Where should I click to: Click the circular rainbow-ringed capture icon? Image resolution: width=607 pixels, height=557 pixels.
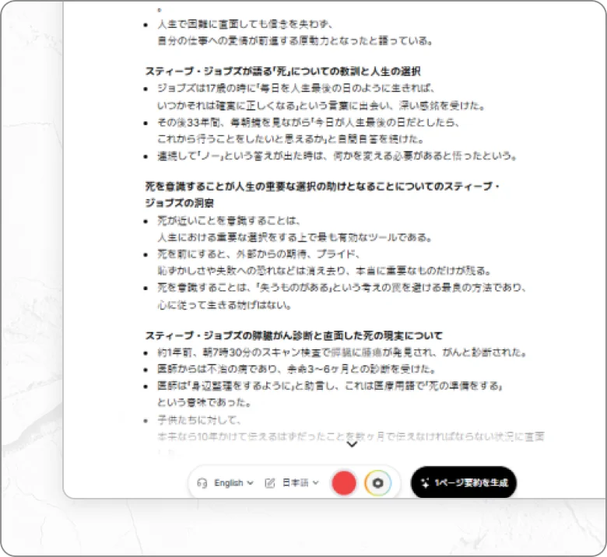(378, 482)
